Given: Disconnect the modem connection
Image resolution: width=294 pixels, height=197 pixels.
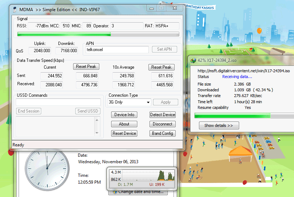Looking at the screenshot, I should click(x=162, y=124).
